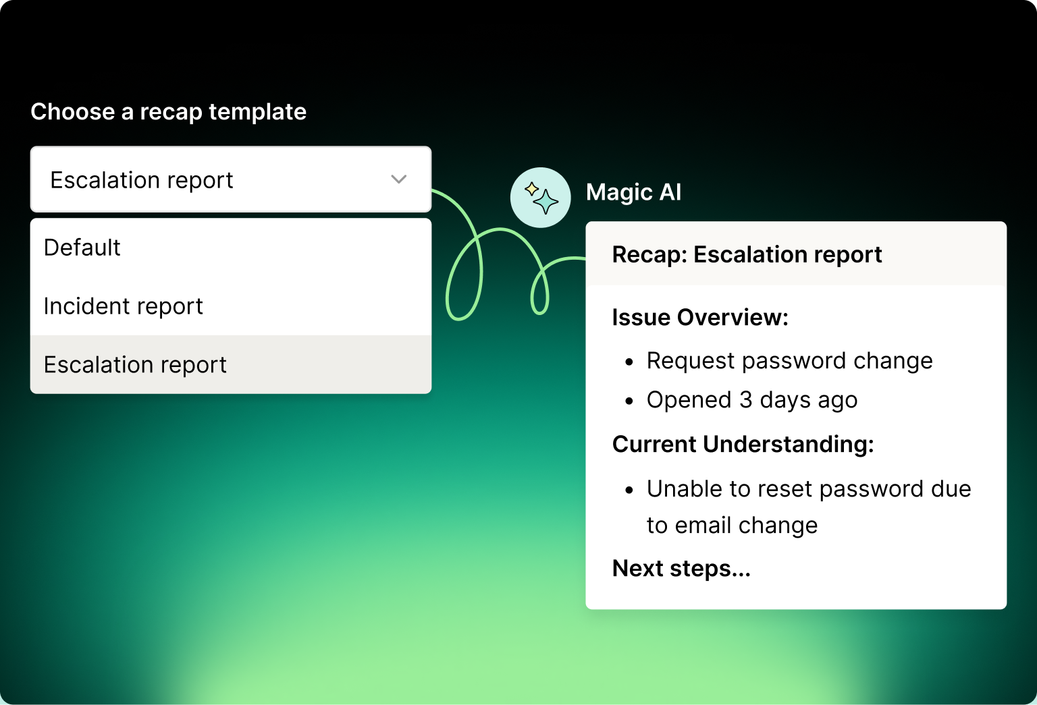Click the Choose a recap template heading
The image size is (1037, 705).
(x=169, y=112)
